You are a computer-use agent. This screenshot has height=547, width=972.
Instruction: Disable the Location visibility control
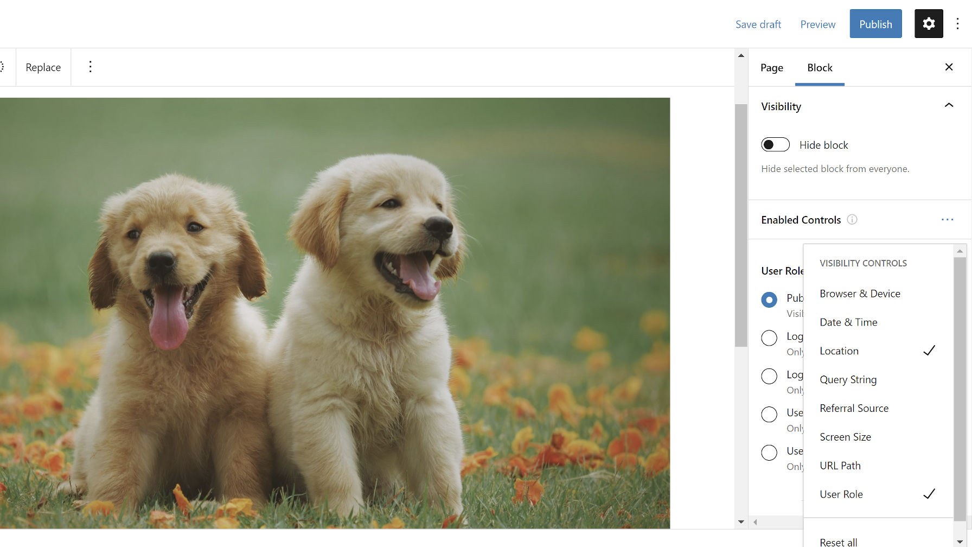(839, 351)
